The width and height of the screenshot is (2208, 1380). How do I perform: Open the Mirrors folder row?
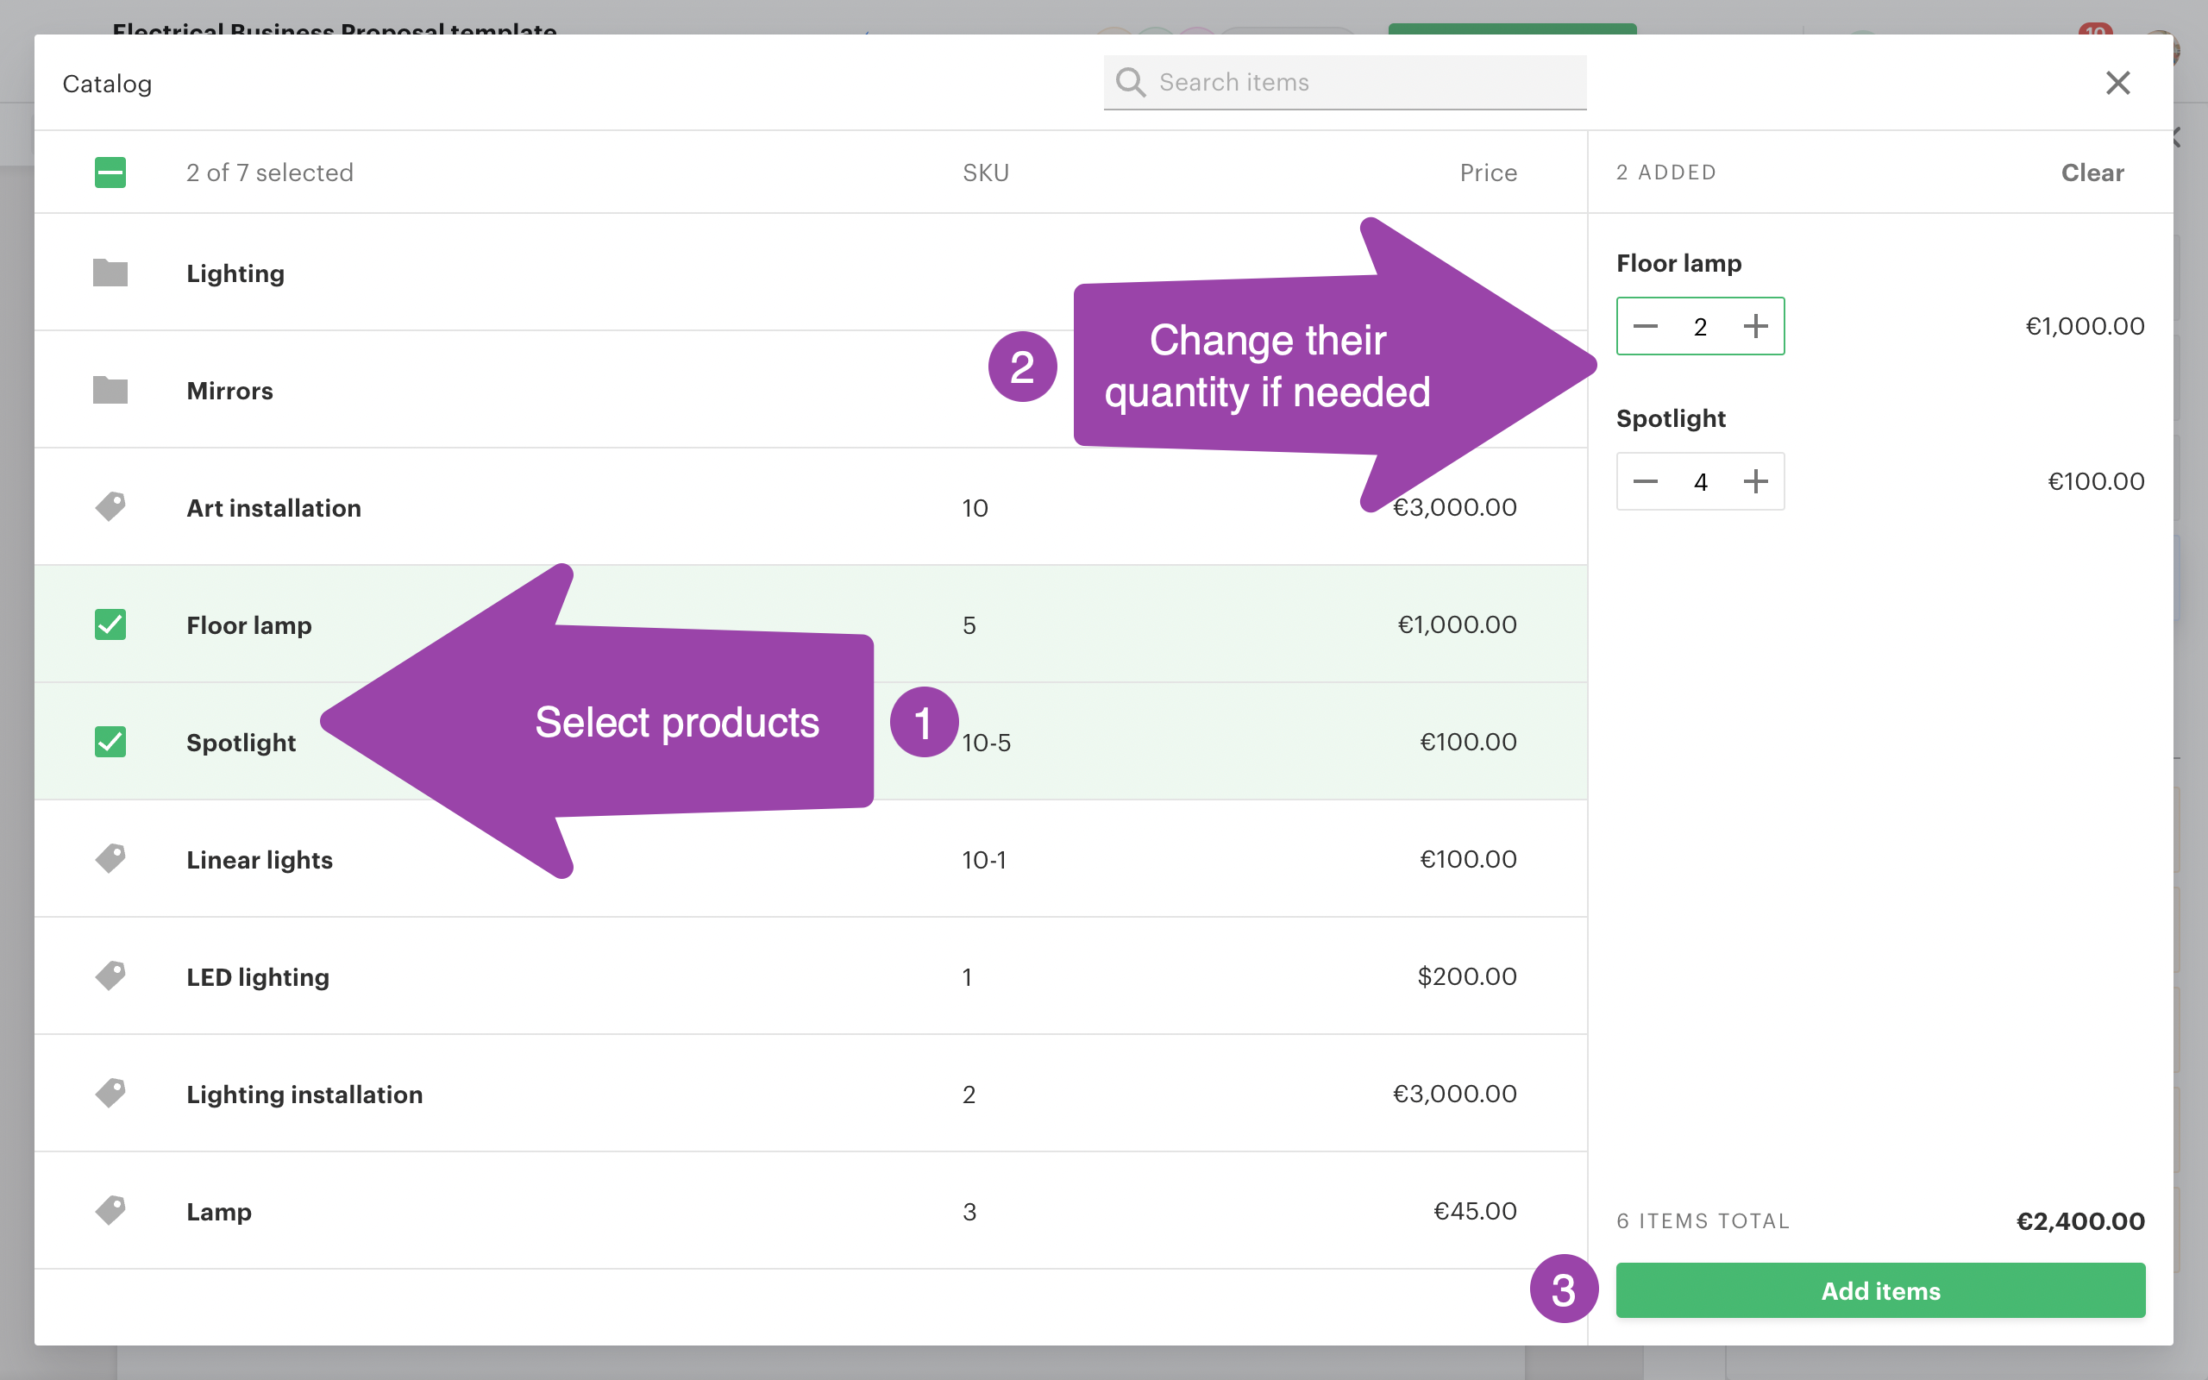click(810, 390)
